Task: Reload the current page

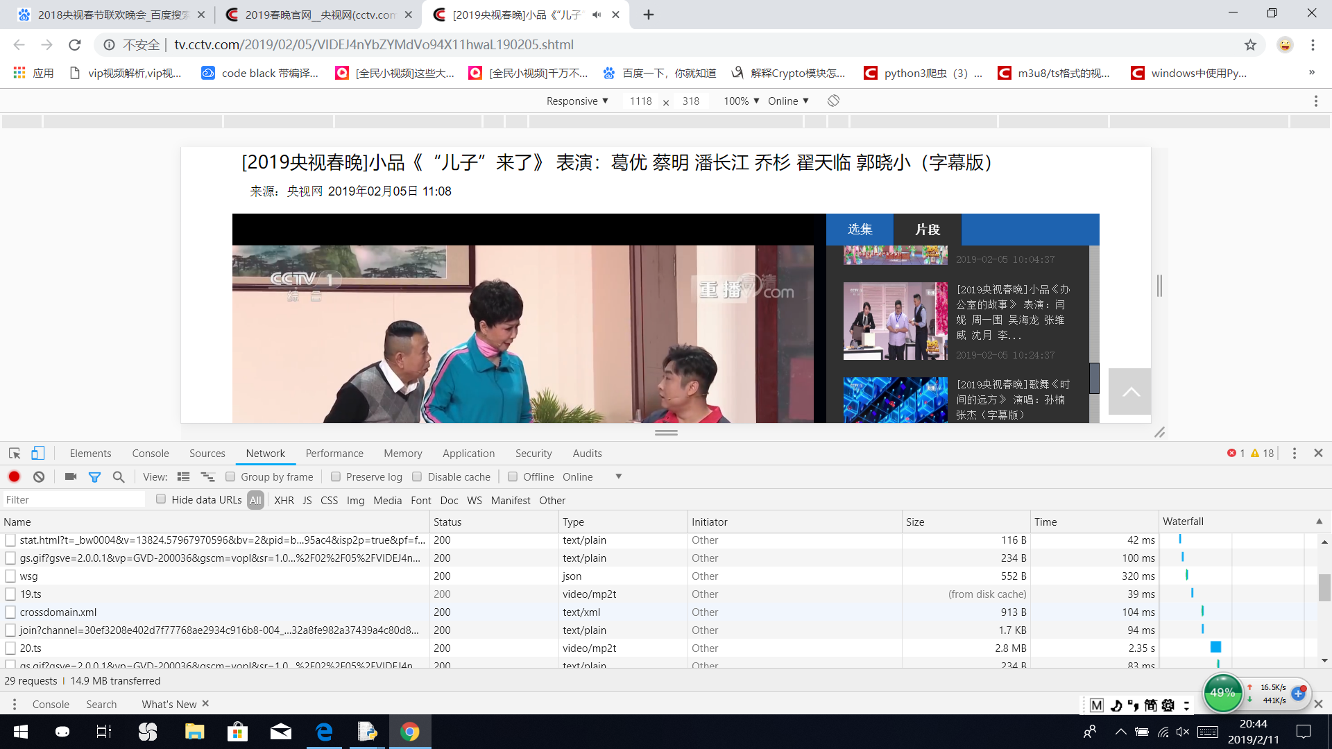Action: pyautogui.click(x=74, y=45)
